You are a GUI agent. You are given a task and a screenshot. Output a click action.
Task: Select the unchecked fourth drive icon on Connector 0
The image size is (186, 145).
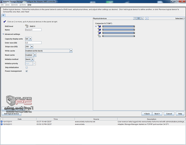(x=99, y=36)
